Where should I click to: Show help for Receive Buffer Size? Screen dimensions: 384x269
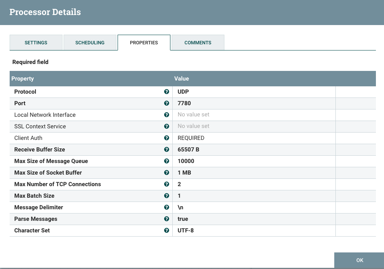(167, 150)
